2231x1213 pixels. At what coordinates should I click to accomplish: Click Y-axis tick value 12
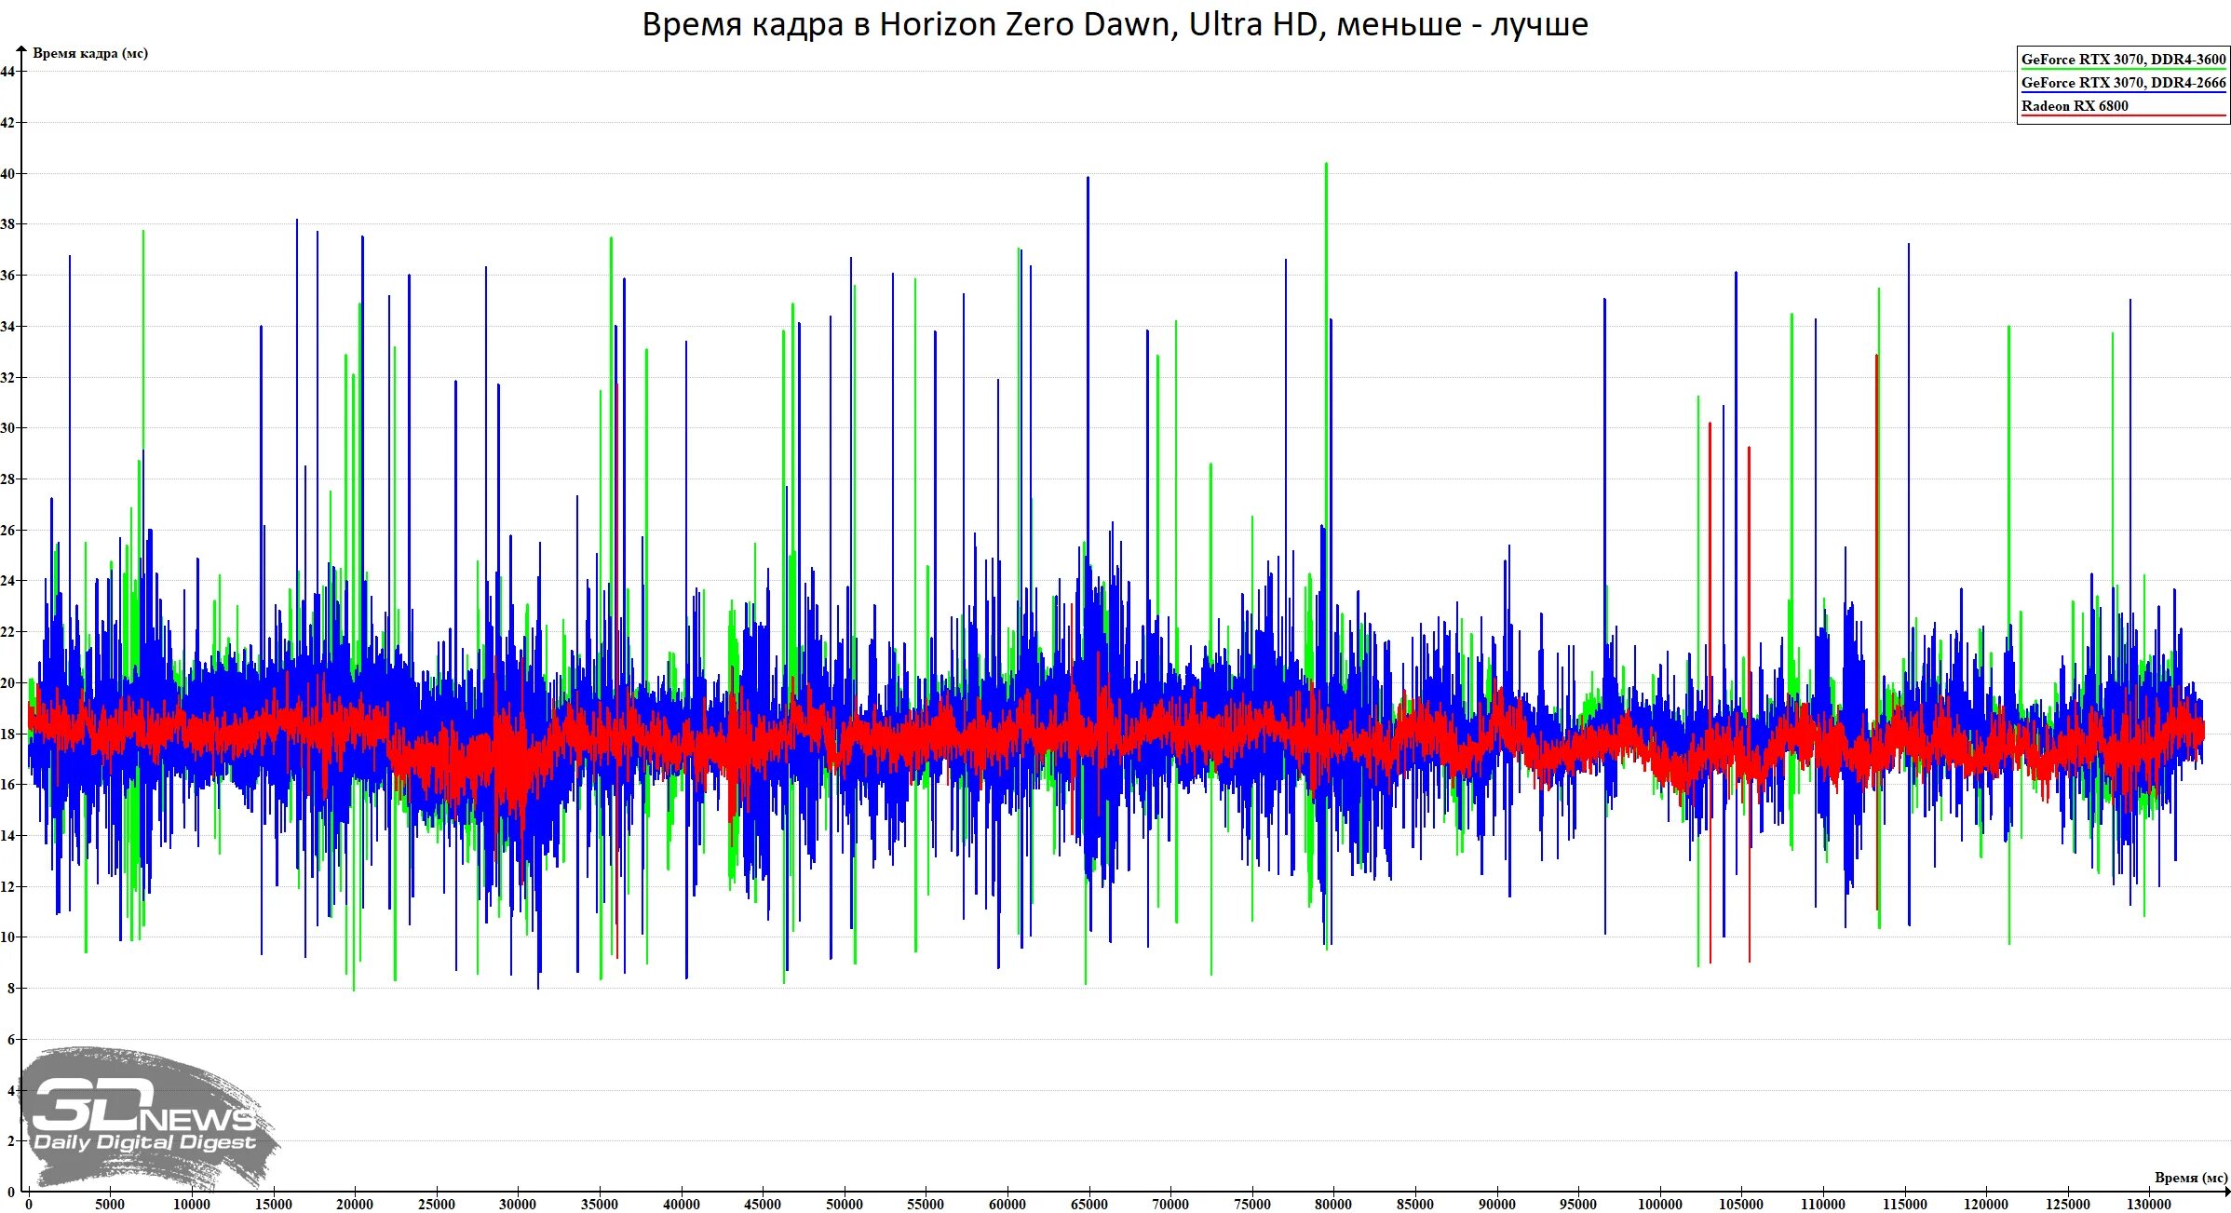pos(7,886)
